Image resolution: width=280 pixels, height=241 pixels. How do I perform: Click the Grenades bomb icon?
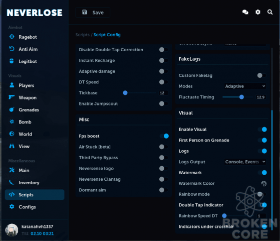click(x=12, y=109)
